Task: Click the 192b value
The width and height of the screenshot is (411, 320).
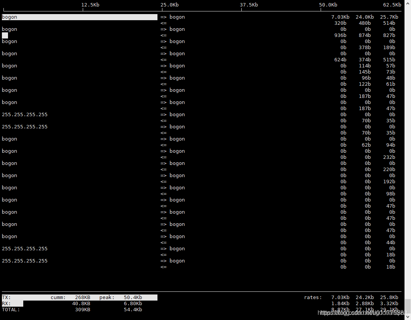Action: point(389,181)
